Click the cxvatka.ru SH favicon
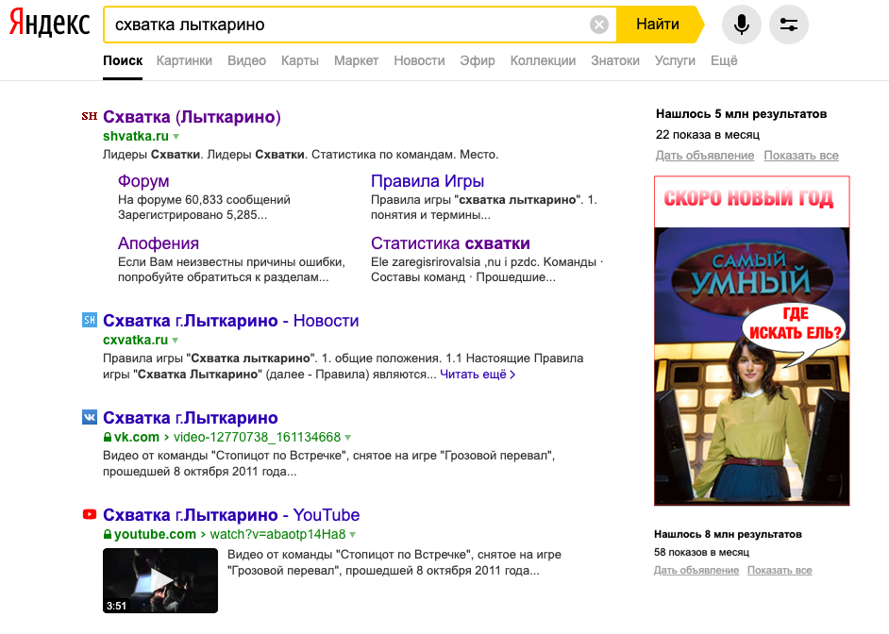889x634 pixels. [90, 320]
